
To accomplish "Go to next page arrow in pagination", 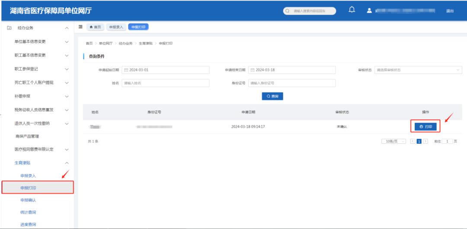I will 425,142.
